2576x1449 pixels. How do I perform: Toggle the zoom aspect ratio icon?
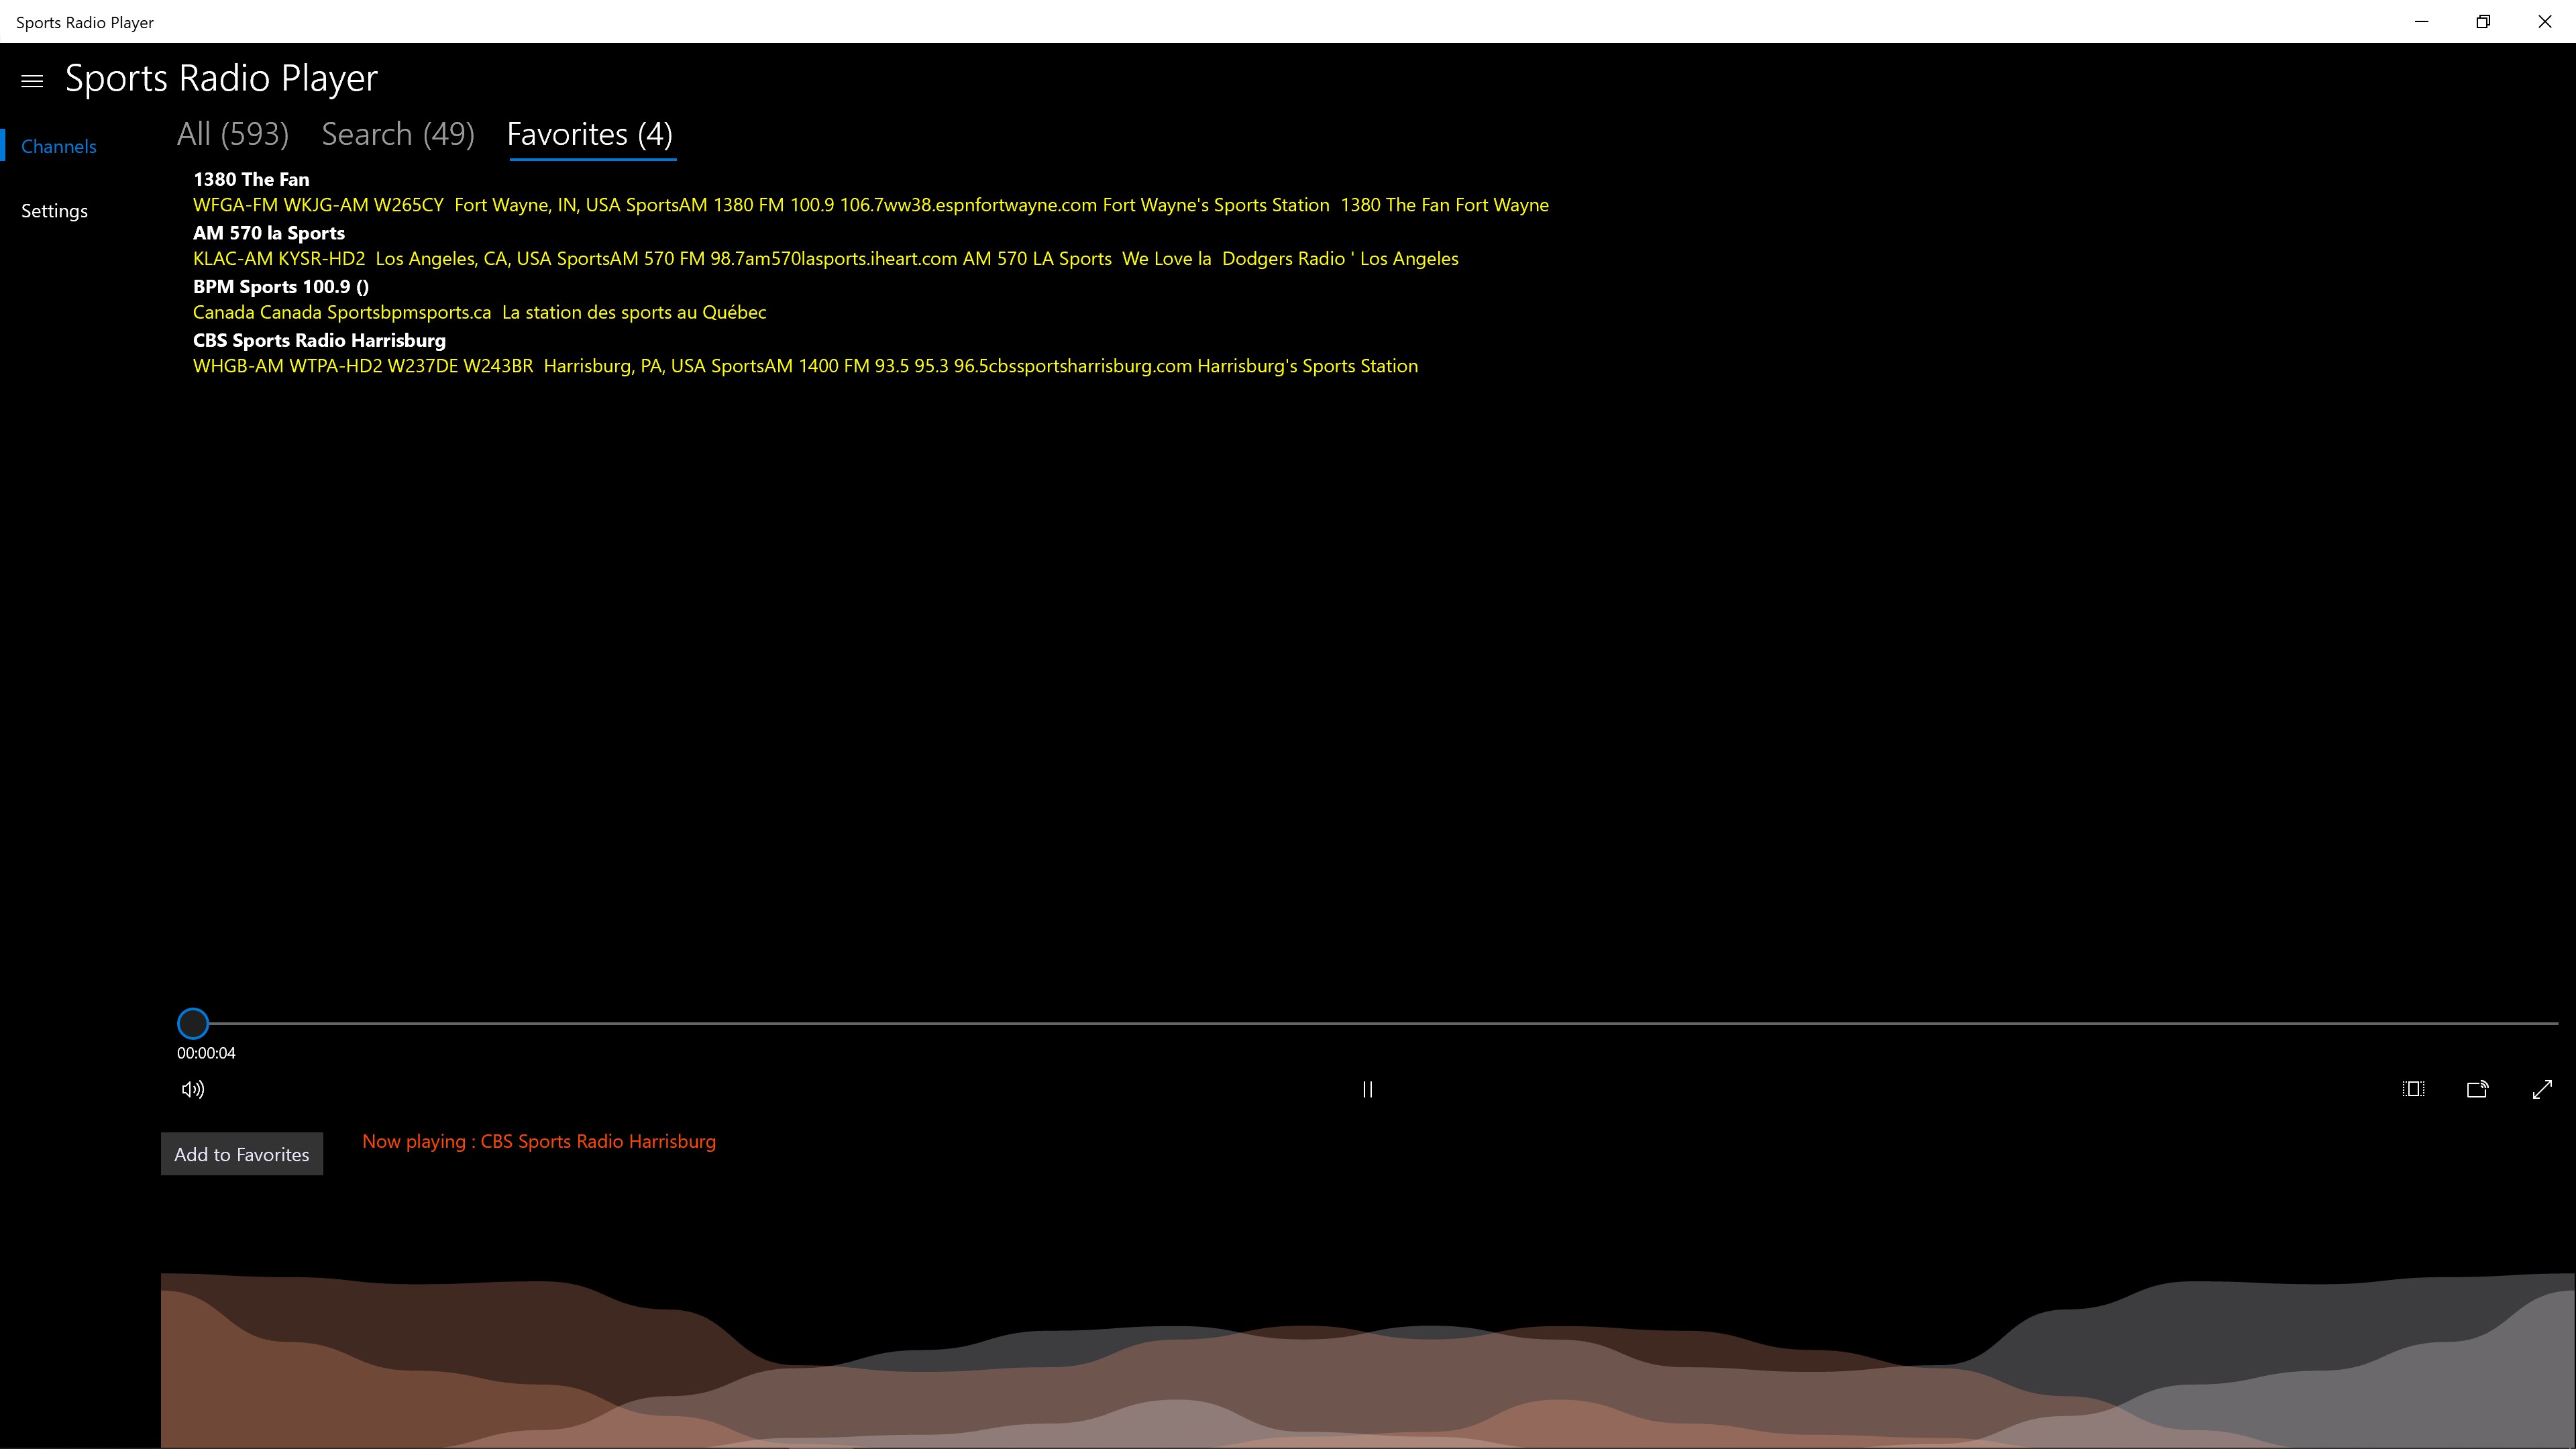coord(2413,1089)
